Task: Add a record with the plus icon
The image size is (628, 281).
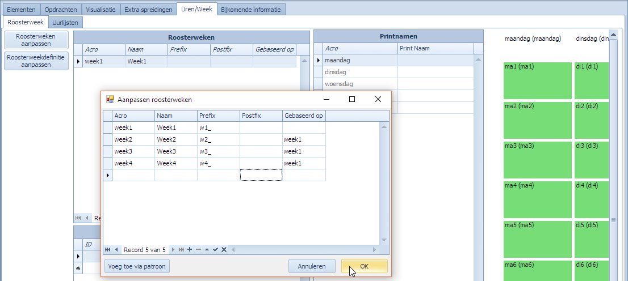Action: 190,249
